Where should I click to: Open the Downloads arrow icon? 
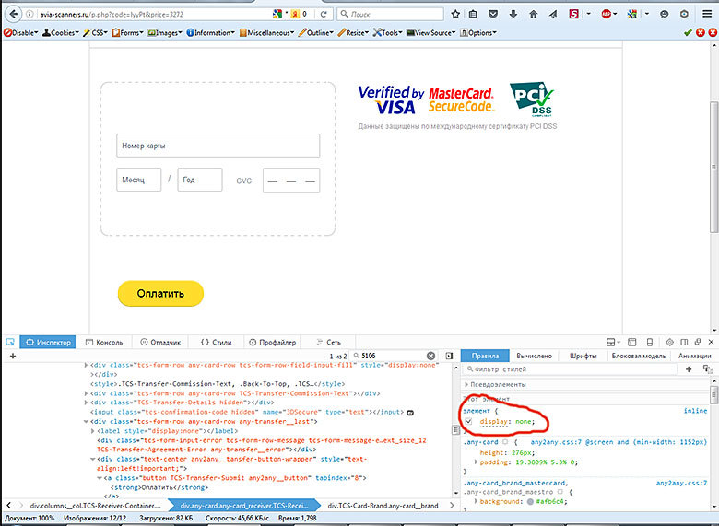(x=513, y=14)
